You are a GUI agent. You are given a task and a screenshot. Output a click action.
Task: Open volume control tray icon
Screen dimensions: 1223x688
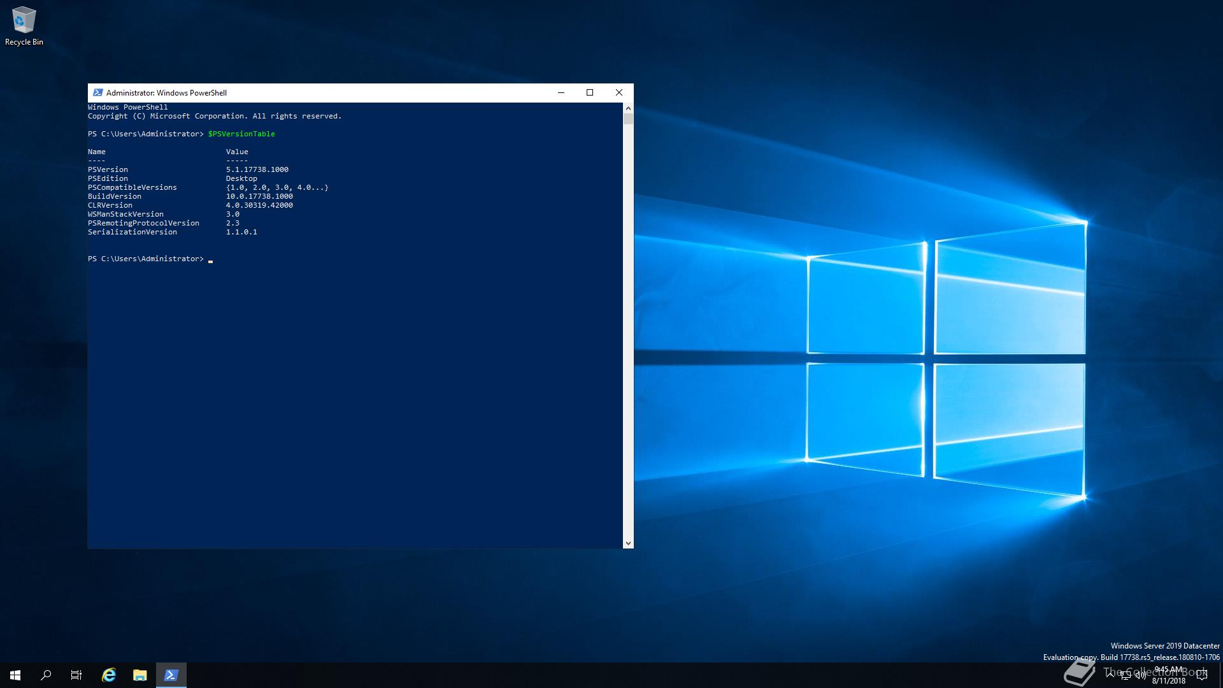(x=1140, y=675)
